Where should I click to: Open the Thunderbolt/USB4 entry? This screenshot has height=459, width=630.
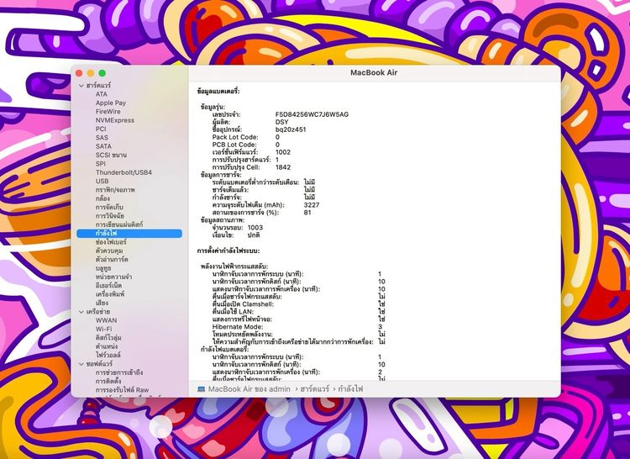tap(123, 172)
